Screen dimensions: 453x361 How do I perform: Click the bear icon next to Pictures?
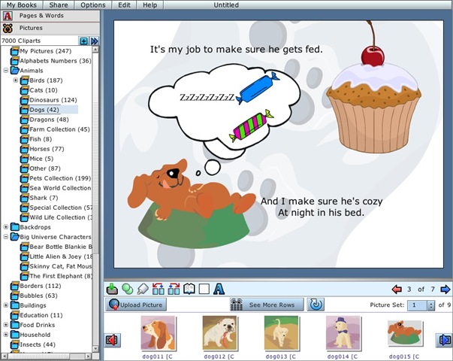[x=8, y=29]
